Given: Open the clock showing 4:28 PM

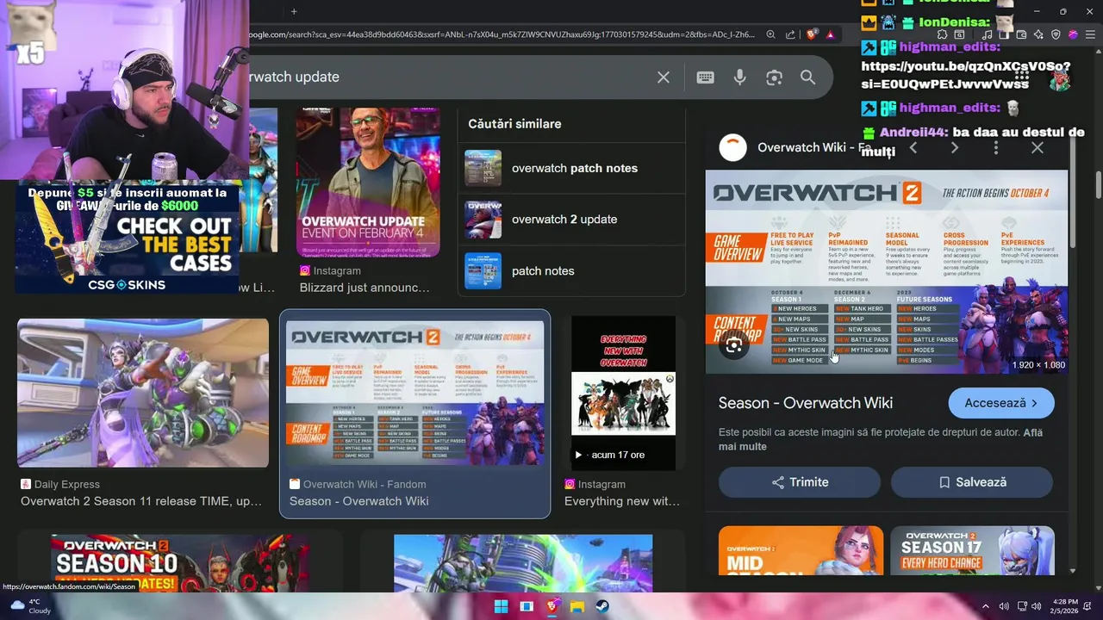Looking at the screenshot, I should 1065,606.
